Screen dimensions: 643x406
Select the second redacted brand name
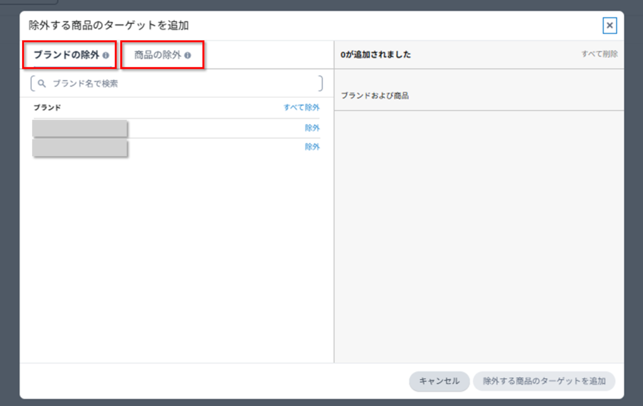coord(80,148)
